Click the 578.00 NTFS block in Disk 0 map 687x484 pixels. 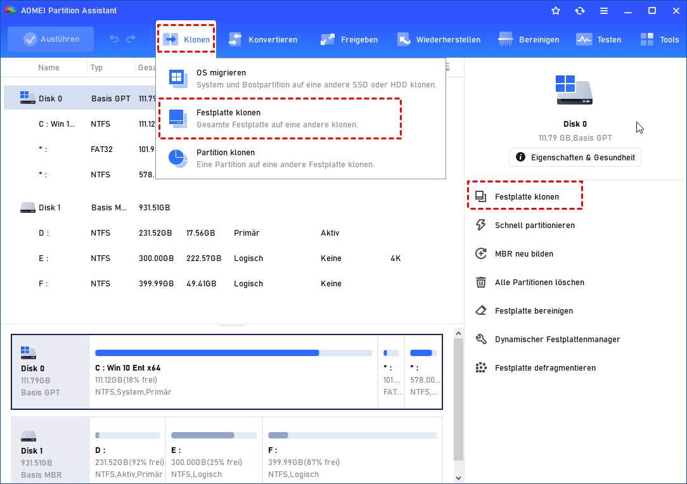423,371
